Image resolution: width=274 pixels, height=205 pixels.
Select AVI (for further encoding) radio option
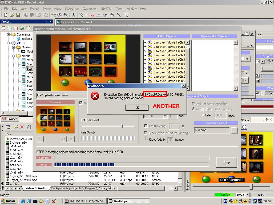coord(193,104)
